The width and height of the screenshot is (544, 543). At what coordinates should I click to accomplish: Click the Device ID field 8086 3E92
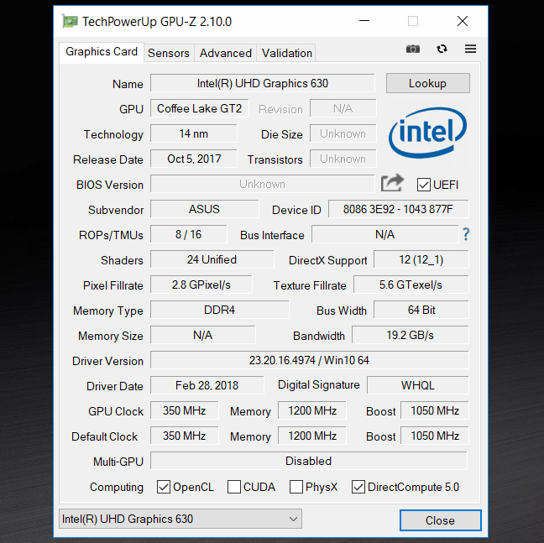point(398,209)
